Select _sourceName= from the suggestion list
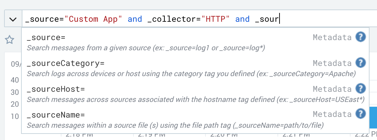This screenshot has width=377, height=140. click(x=195, y=119)
